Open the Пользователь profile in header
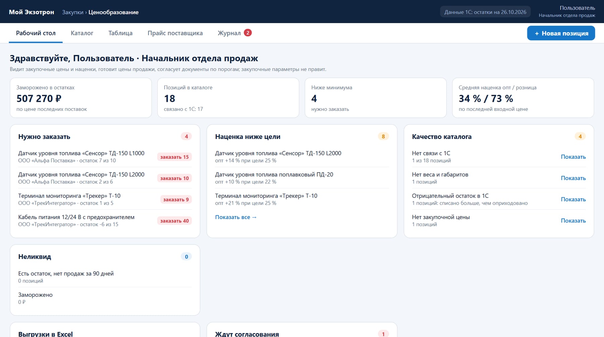 (x=567, y=11)
